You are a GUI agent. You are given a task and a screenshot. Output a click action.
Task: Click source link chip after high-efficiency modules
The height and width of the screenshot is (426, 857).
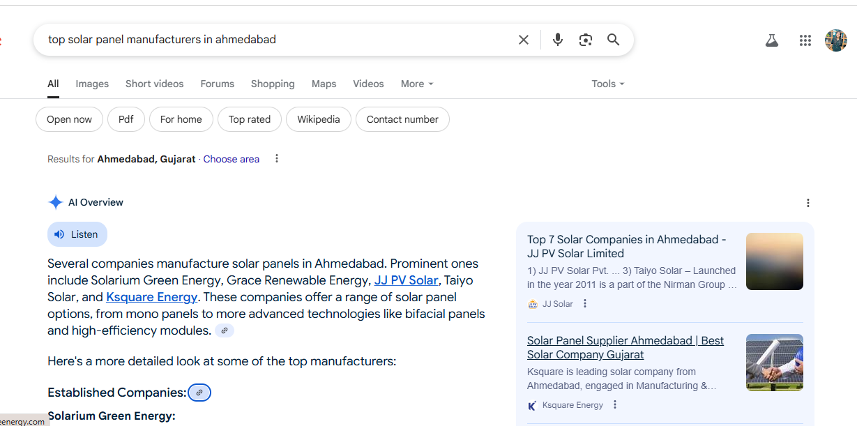pos(225,330)
